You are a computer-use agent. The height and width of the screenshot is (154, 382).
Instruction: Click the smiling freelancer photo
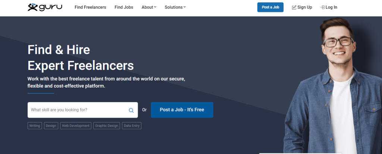click(x=333, y=85)
